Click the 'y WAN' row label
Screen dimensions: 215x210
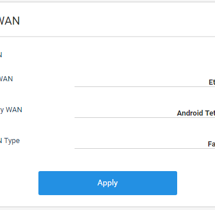click(11, 110)
